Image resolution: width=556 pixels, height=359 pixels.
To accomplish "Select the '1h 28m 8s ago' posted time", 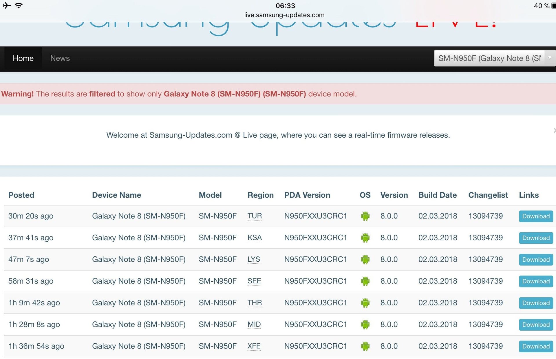I will point(34,325).
